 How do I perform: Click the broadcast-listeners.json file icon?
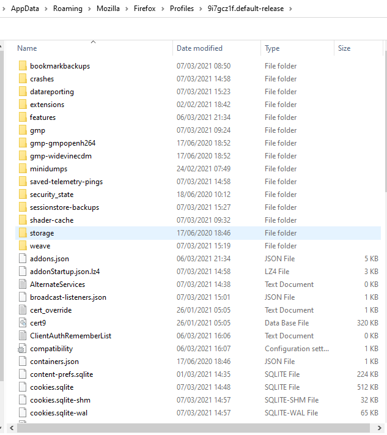(23, 297)
